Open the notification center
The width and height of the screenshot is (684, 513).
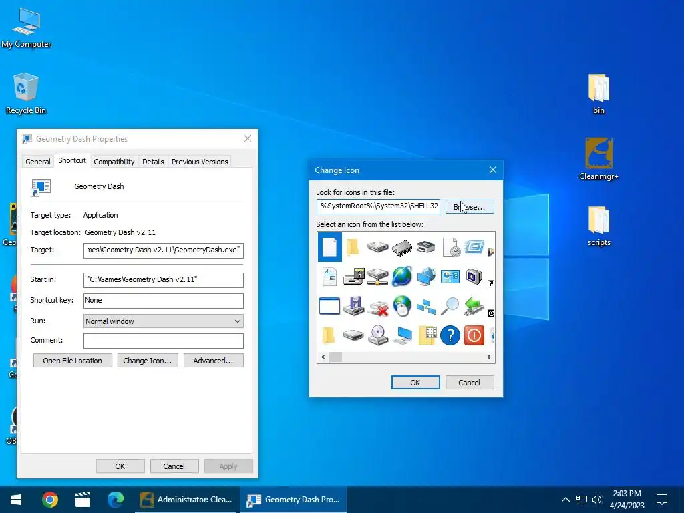tap(662, 500)
